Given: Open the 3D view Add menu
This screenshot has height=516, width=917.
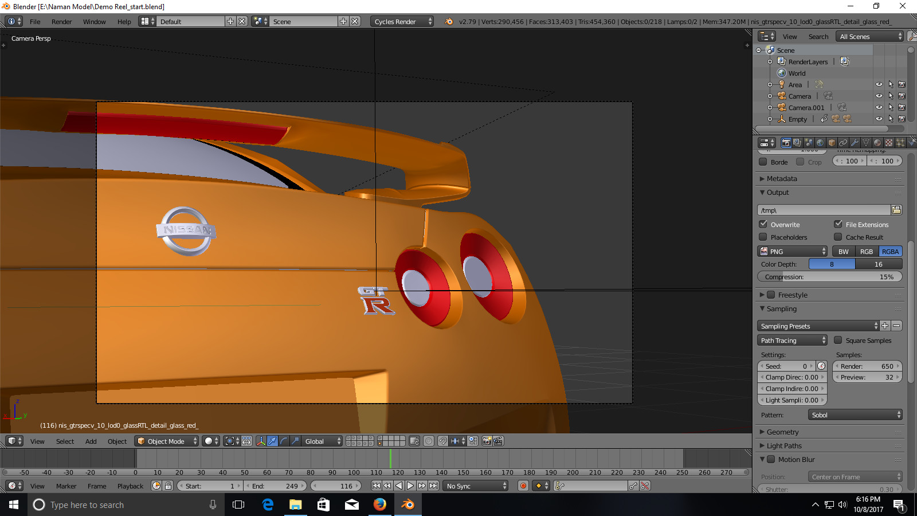Looking at the screenshot, I should click(91, 441).
